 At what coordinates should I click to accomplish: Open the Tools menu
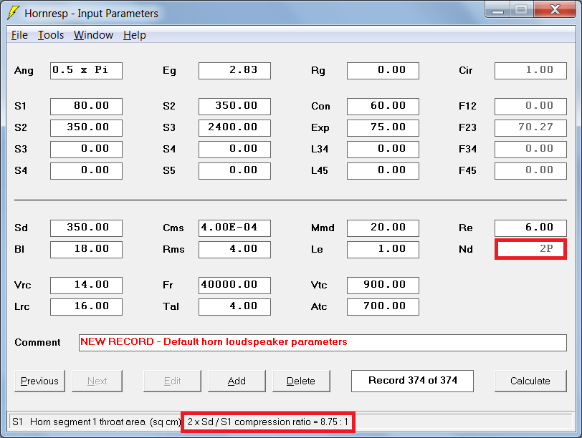[50, 35]
